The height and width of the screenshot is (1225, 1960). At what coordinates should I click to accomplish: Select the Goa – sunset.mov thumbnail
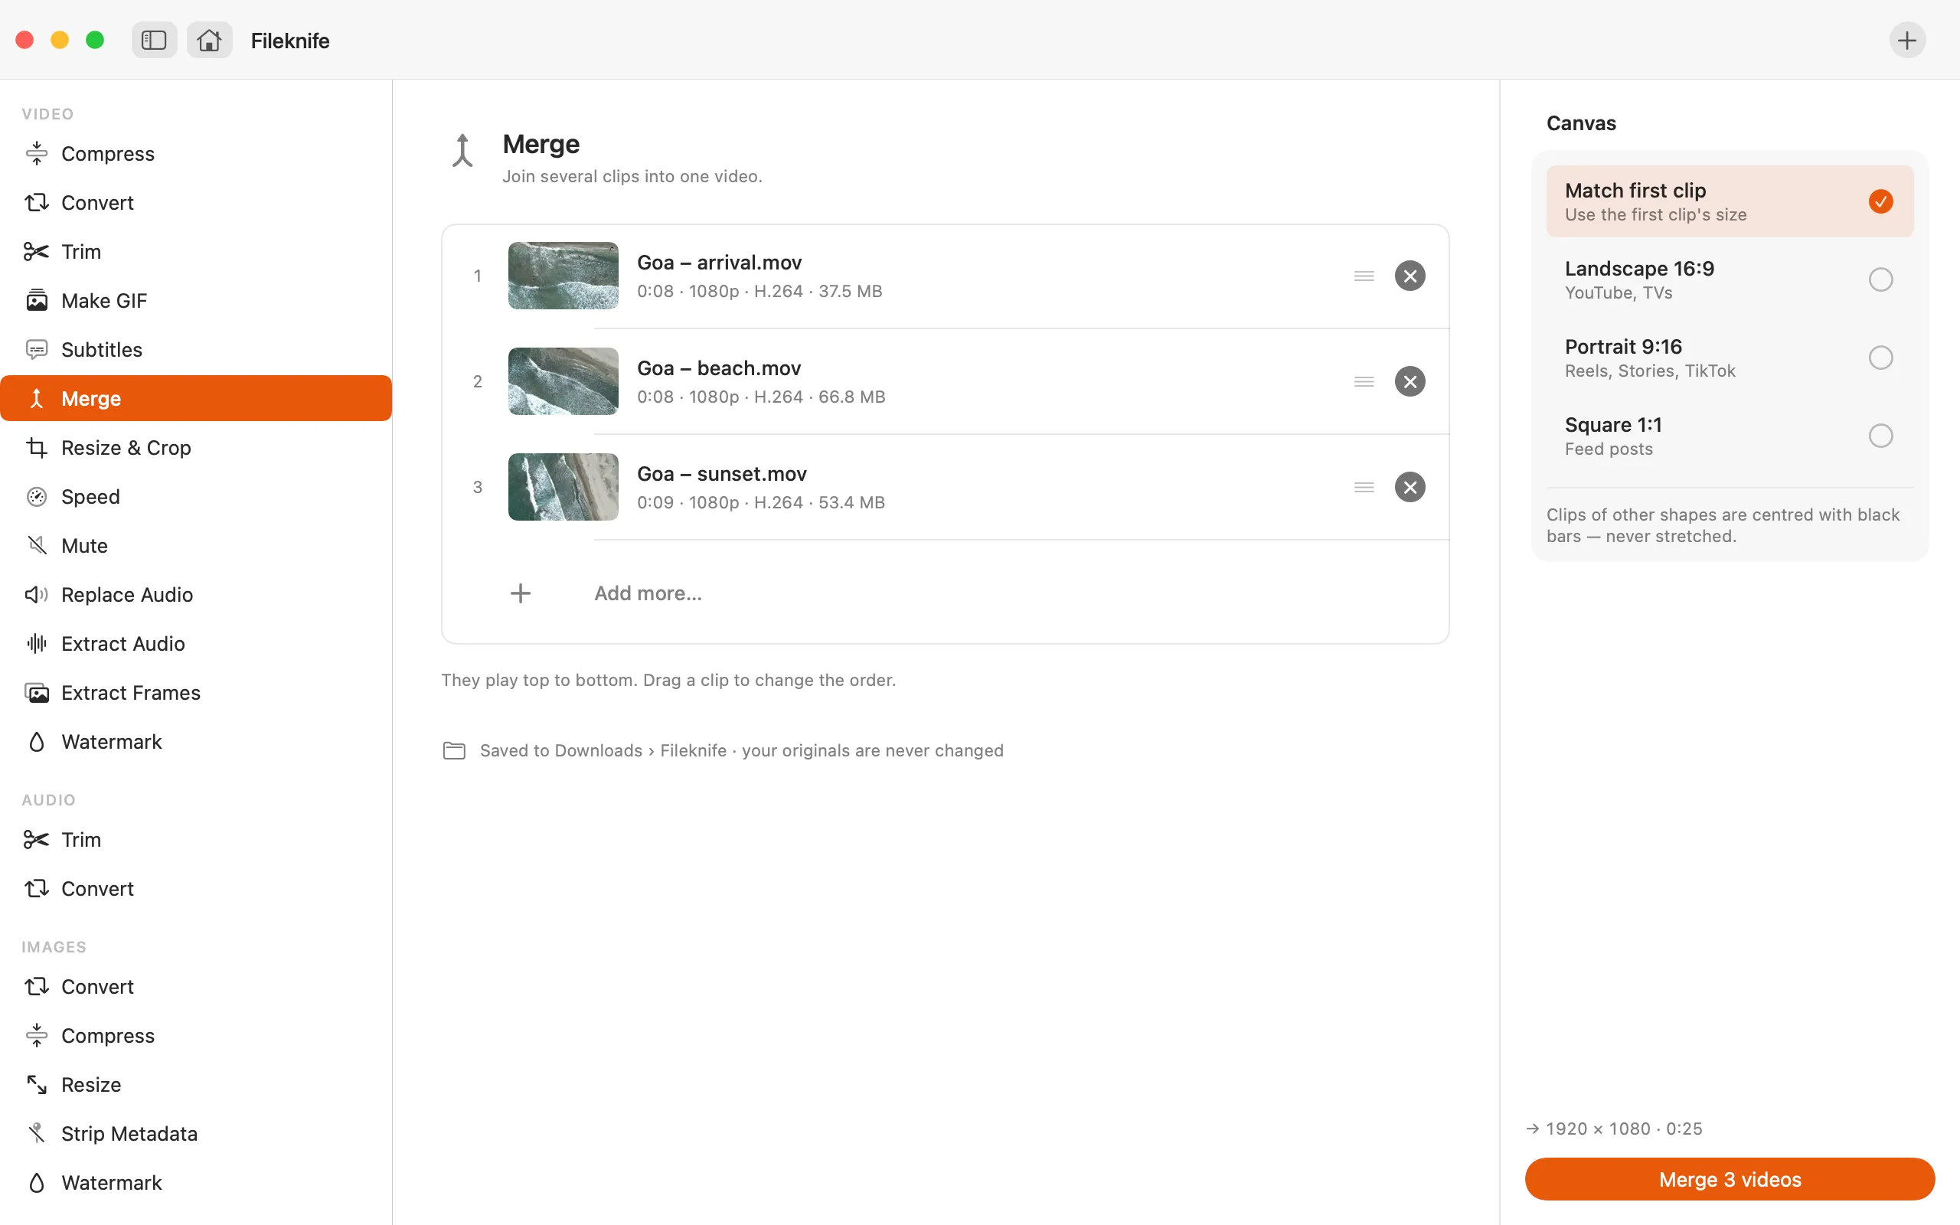tap(563, 487)
